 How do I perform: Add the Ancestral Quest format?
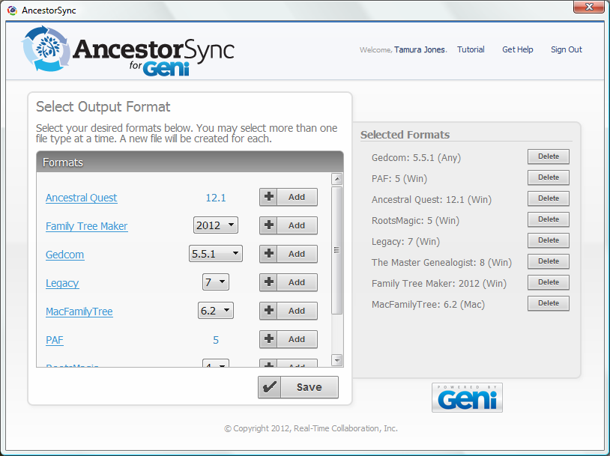[x=289, y=197]
